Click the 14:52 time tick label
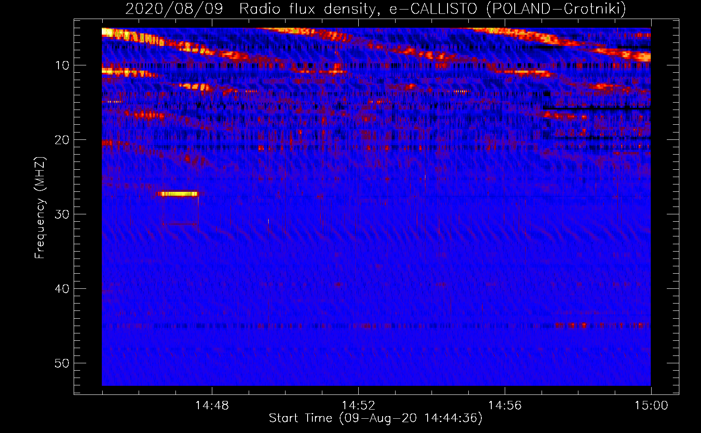Image resolution: width=701 pixels, height=433 pixels. (x=358, y=406)
